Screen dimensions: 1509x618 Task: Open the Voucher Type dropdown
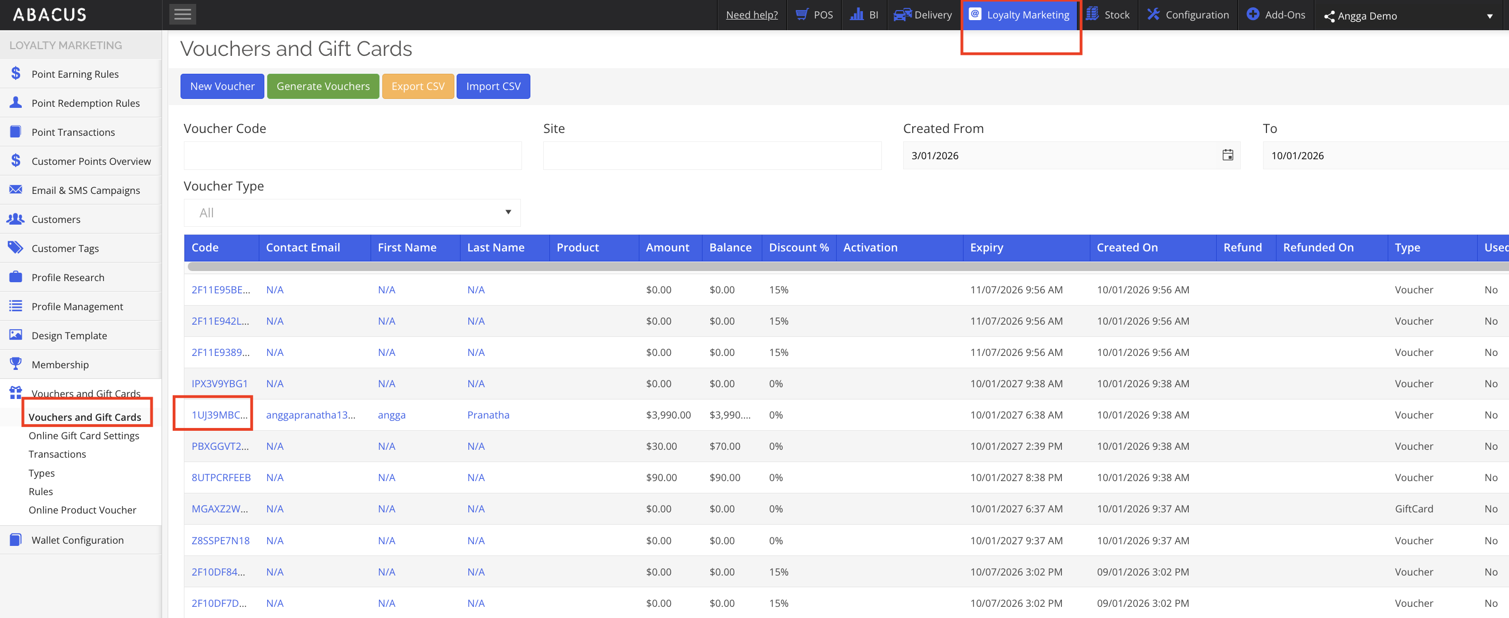(352, 213)
